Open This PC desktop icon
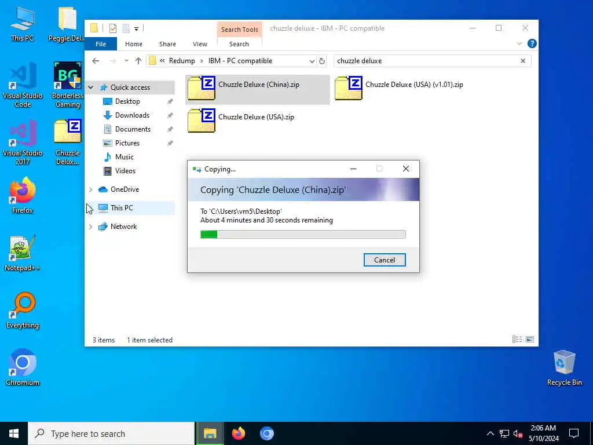 pyautogui.click(x=23, y=24)
